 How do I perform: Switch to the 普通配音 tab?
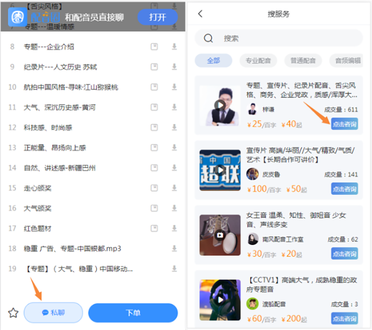pyautogui.click(x=303, y=60)
